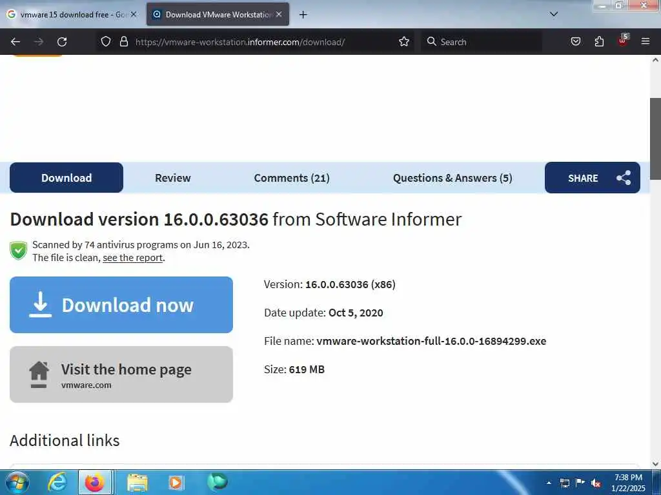Open the taskbar clock 7:38 PM

pos(628,482)
